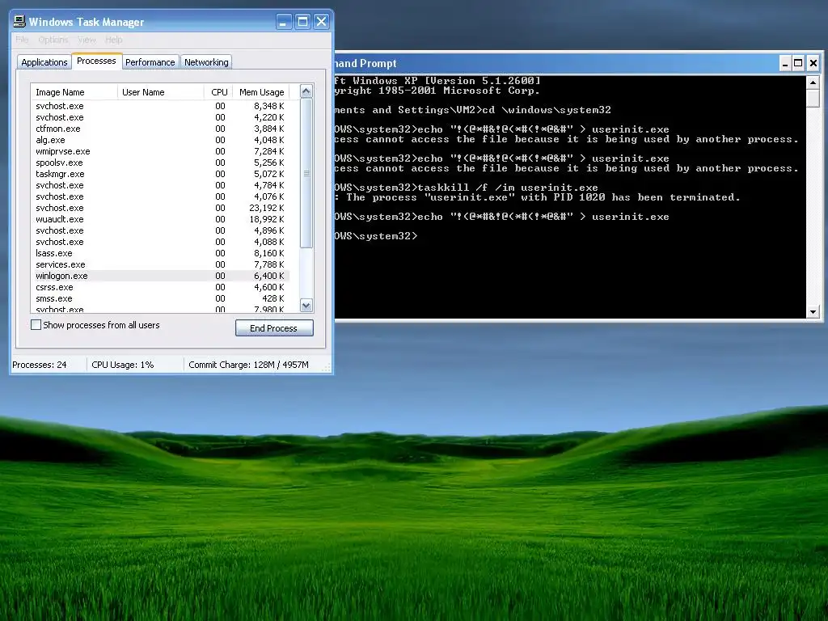Sort processes by Image Name column
The image size is (828, 621).
click(x=74, y=92)
